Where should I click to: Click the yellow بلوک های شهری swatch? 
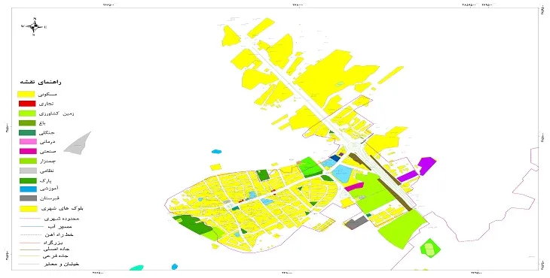coord(29,209)
